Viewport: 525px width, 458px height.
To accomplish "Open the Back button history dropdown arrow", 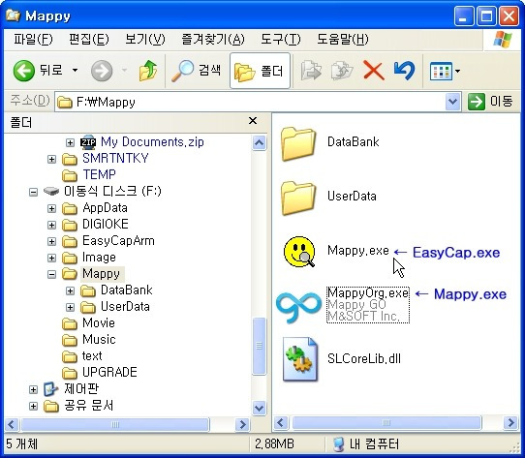I will (x=75, y=71).
